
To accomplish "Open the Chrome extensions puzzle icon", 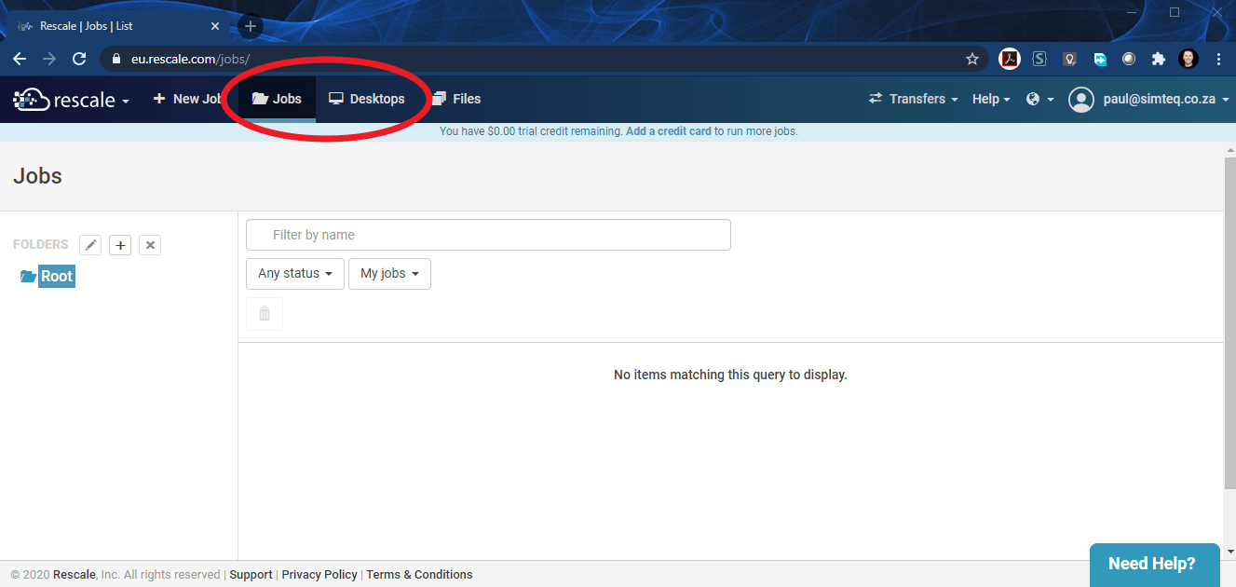I will (1159, 59).
